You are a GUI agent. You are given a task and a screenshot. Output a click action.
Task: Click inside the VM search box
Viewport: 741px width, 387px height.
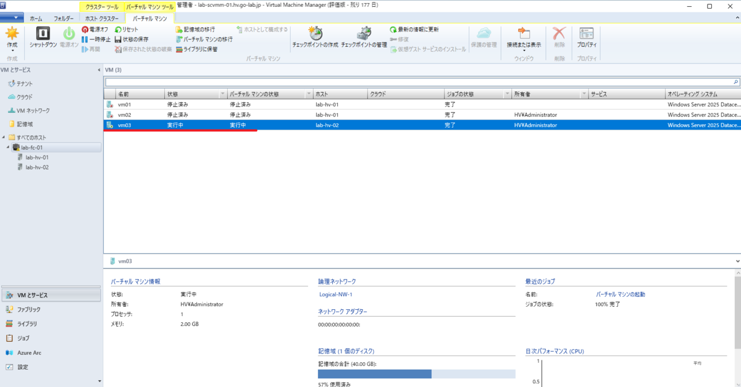point(418,81)
